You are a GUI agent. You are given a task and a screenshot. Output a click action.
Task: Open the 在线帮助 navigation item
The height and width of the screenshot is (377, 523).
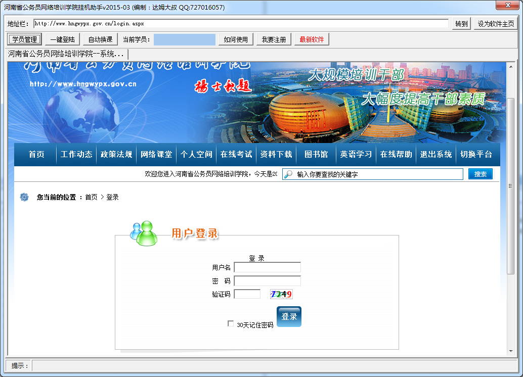396,154
